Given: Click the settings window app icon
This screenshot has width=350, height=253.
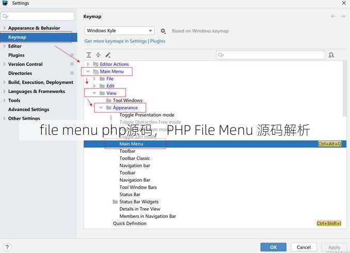Looking at the screenshot, I should point(5,3).
